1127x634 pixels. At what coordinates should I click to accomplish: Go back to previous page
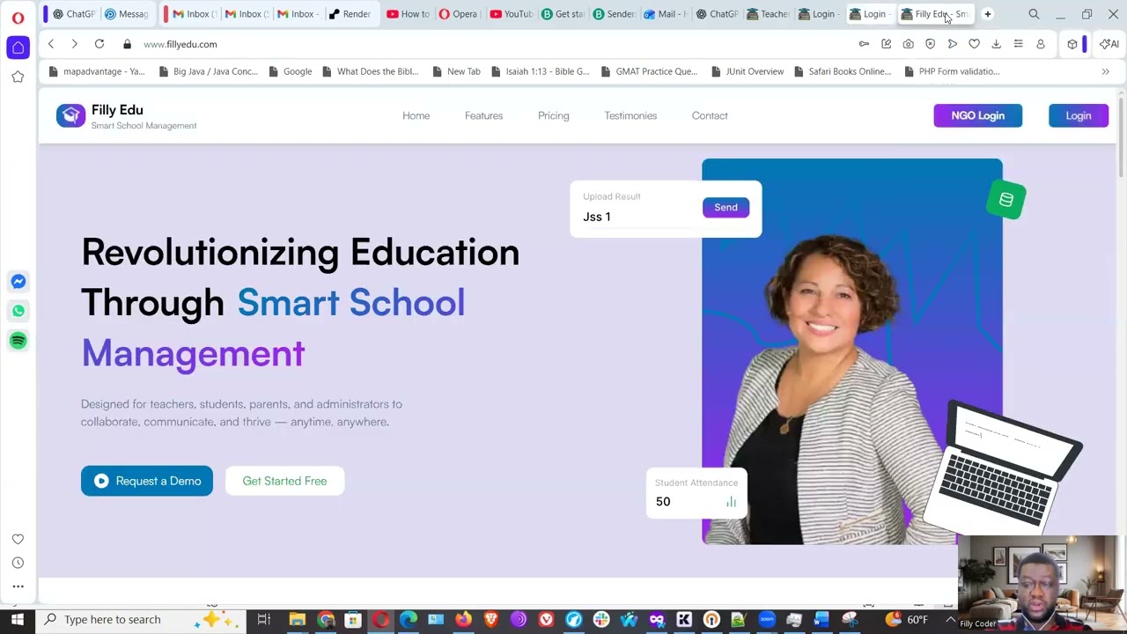pyautogui.click(x=51, y=44)
